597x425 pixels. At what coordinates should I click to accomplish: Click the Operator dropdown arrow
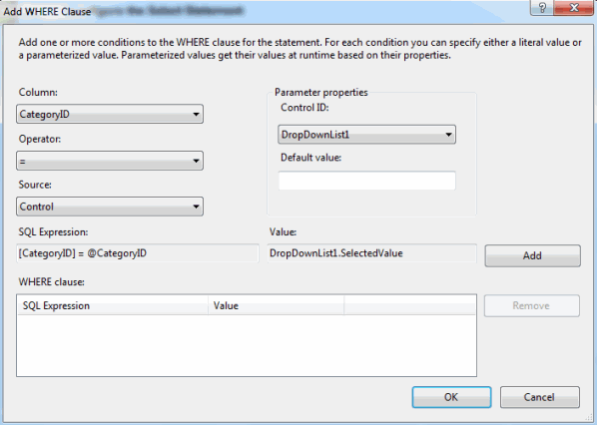pyautogui.click(x=196, y=161)
